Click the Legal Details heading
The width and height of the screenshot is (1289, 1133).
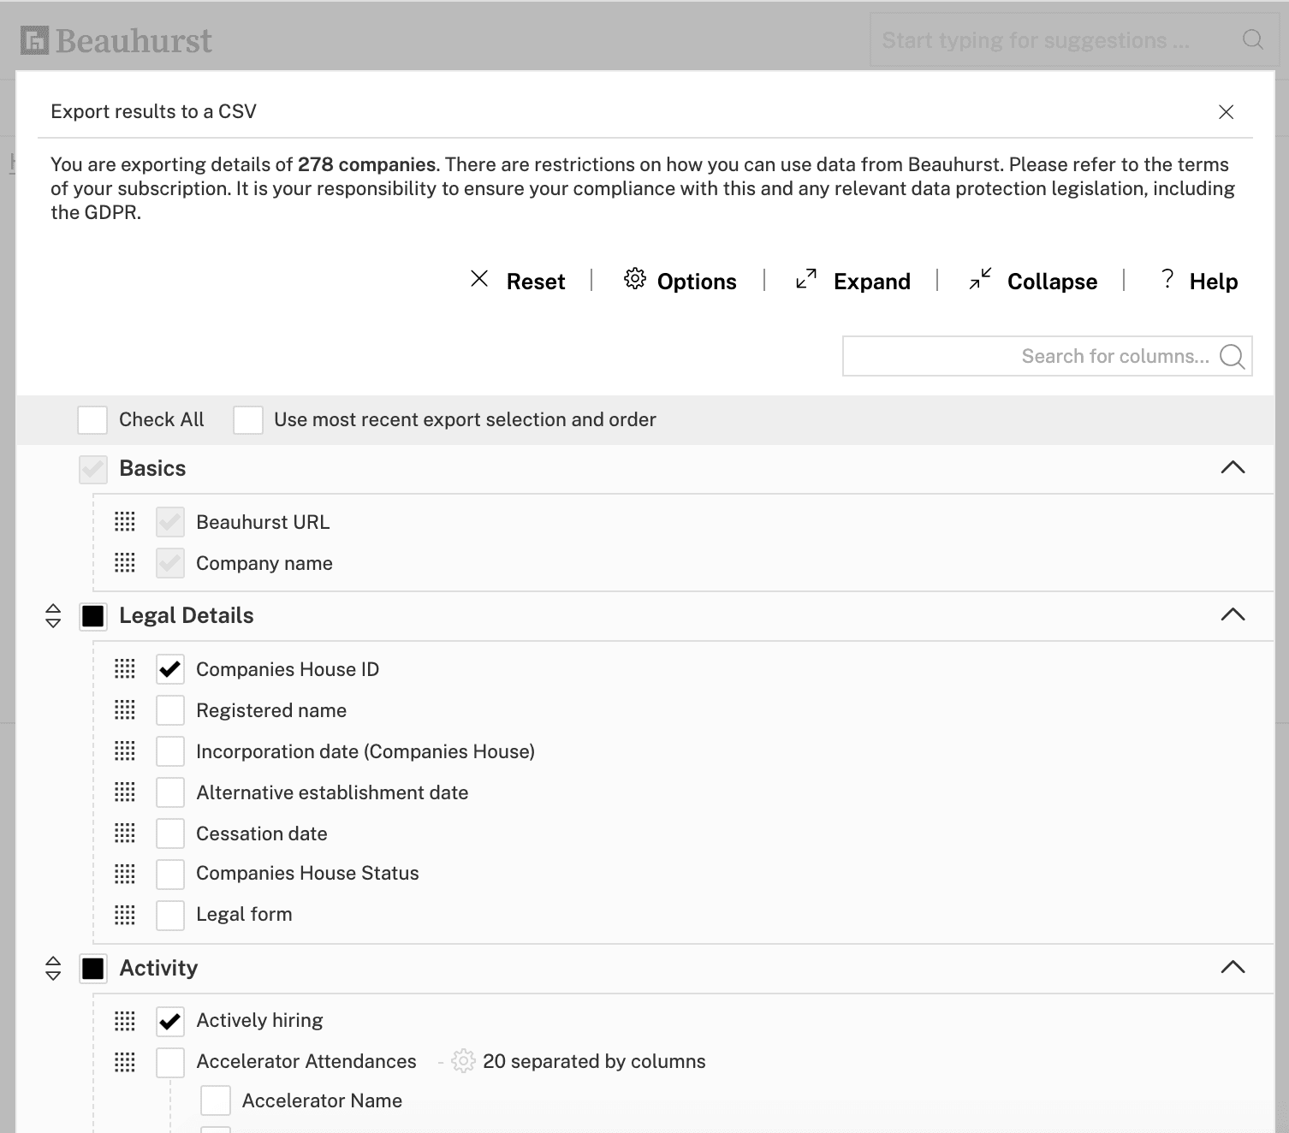187,615
